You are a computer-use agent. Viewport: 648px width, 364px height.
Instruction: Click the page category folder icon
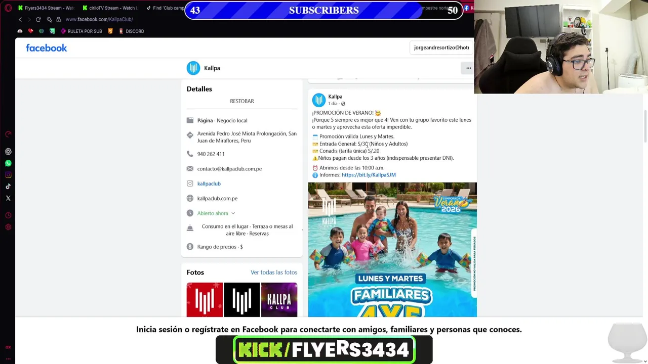click(190, 120)
